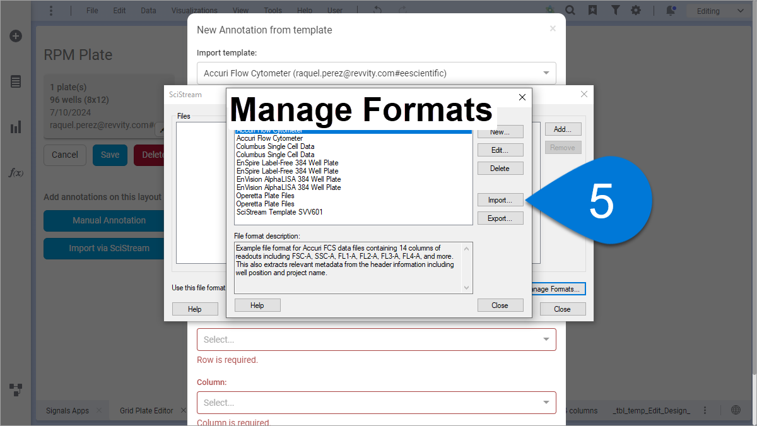Open the data flow icon in sidebar
The height and width of the screenshot is (426, 757).
(16, 389)
